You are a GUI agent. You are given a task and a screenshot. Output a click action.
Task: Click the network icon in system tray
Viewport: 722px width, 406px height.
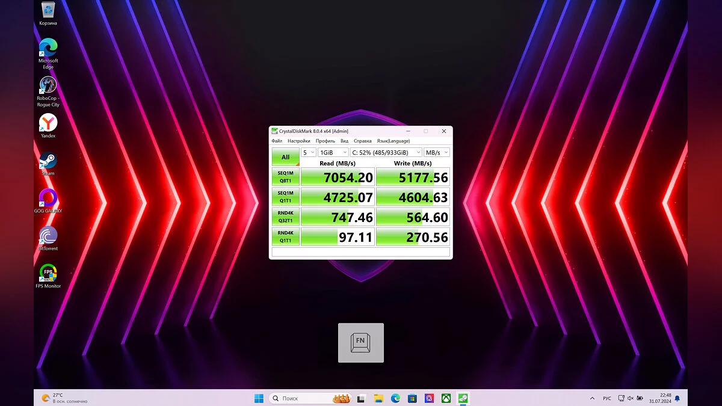(x=620, y=398)
